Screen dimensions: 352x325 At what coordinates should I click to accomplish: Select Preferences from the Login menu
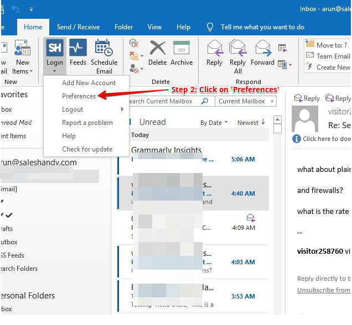point(86,96)
